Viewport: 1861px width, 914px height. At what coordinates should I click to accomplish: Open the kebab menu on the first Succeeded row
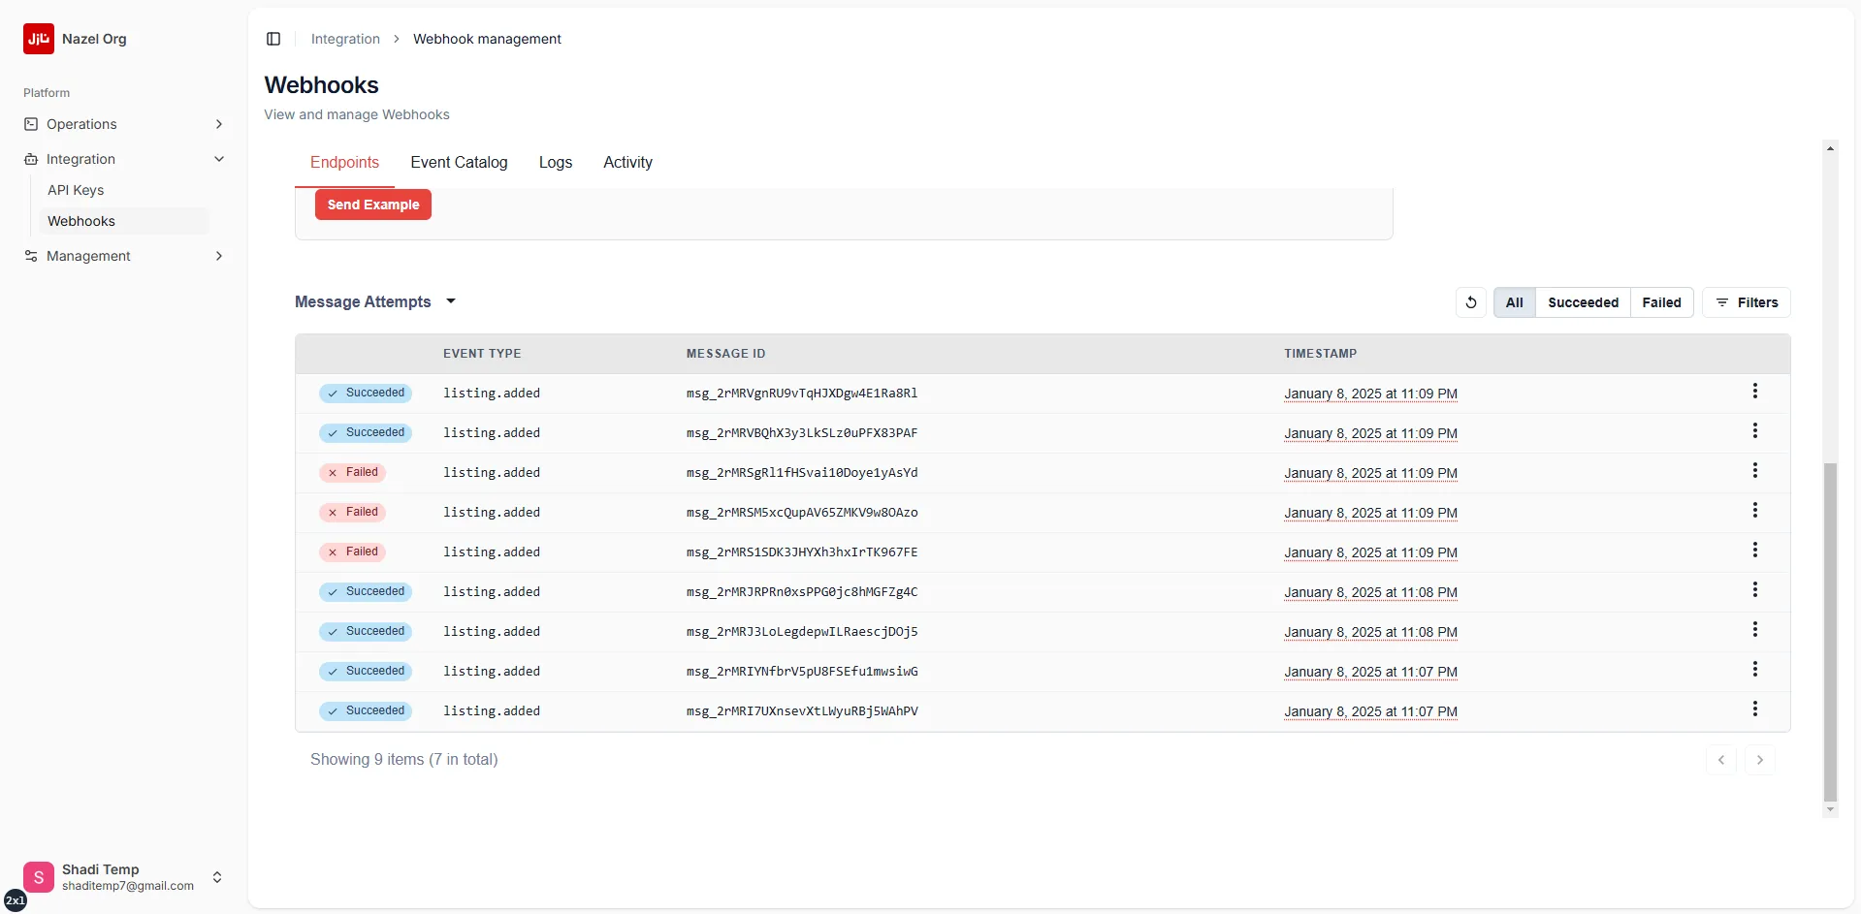1755,392
